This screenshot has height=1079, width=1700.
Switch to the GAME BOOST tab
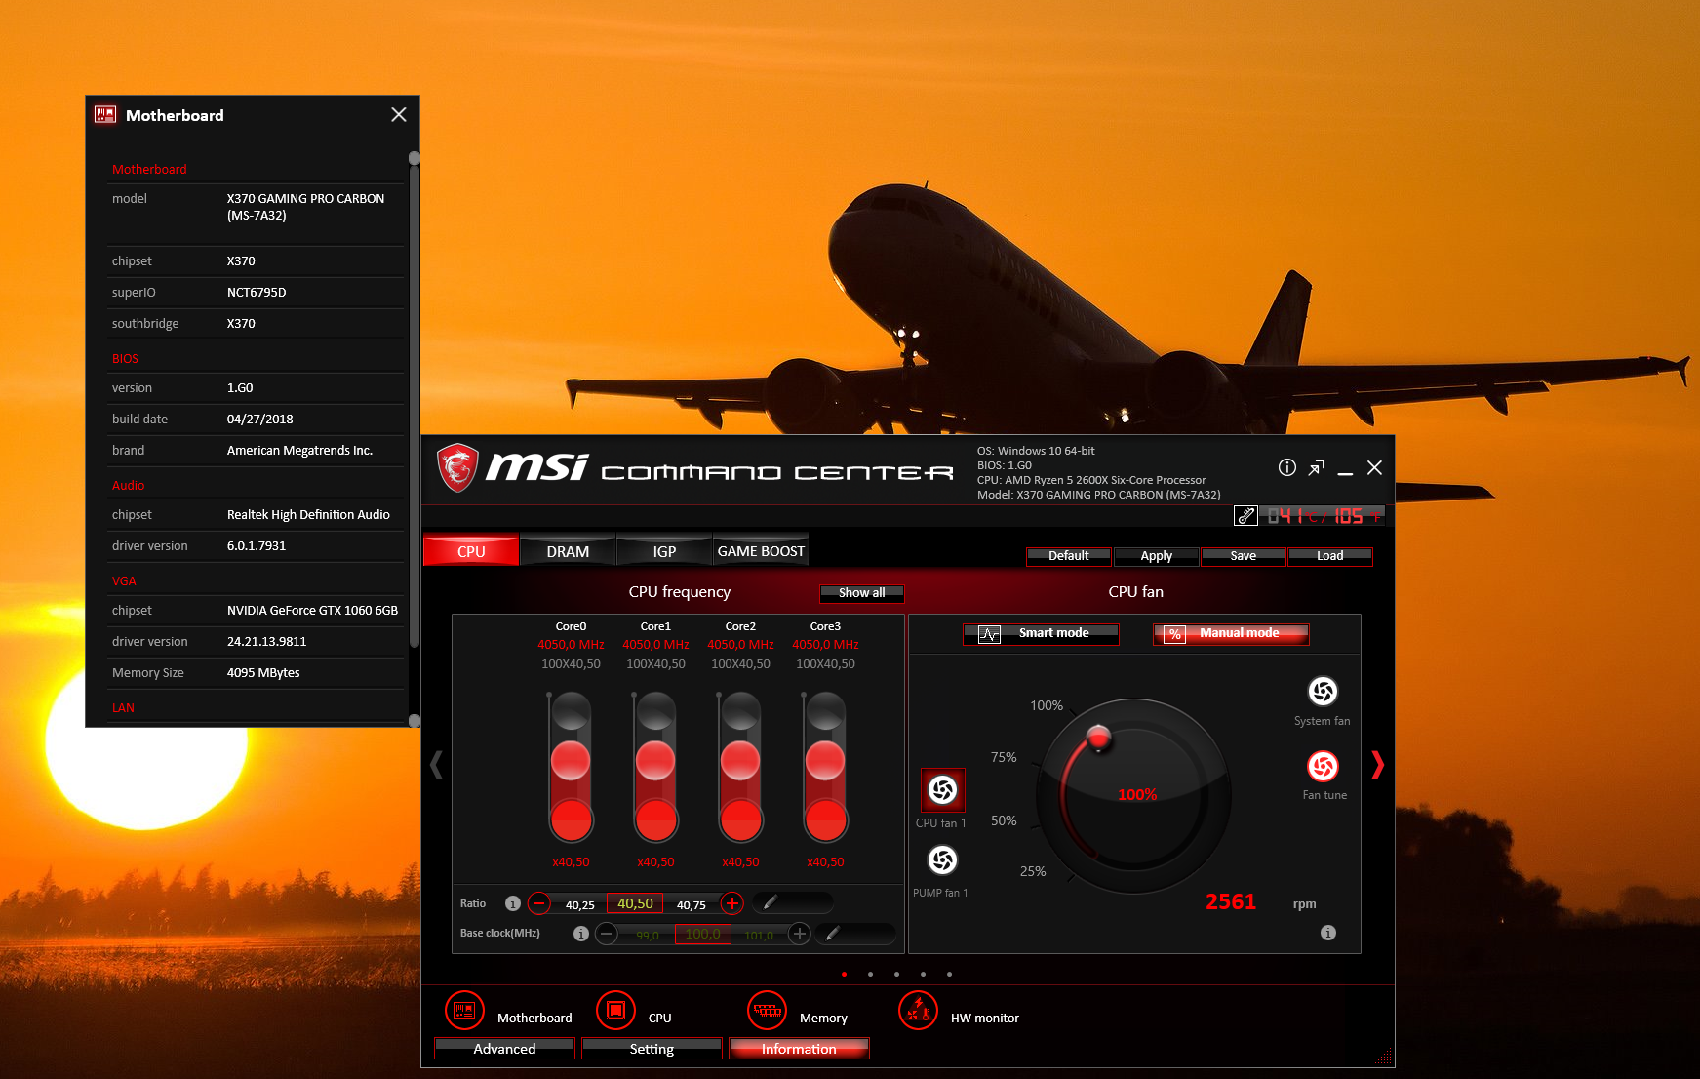click(x=761, y=551)
